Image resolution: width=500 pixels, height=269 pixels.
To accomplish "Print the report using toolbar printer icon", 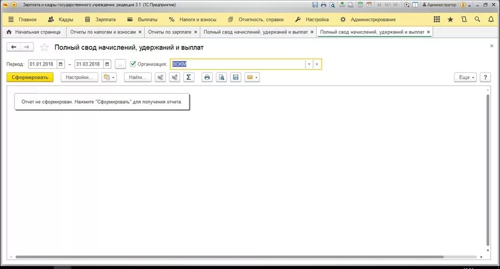I will pos(207,77).
